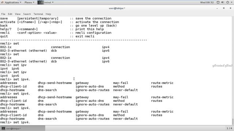Click 'addresses' in last completion list

point(8,112)
